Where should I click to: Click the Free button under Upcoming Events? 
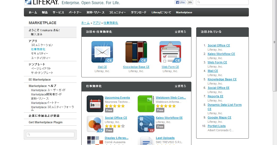109,110
